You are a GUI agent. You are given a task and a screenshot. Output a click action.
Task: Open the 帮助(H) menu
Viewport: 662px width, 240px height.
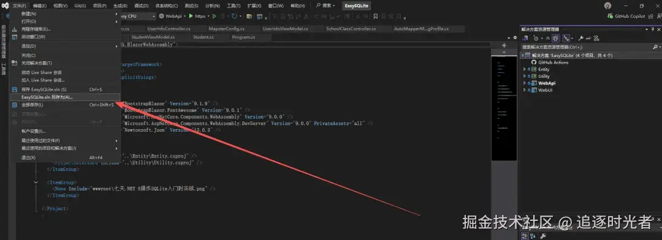[x=298, y=6]
